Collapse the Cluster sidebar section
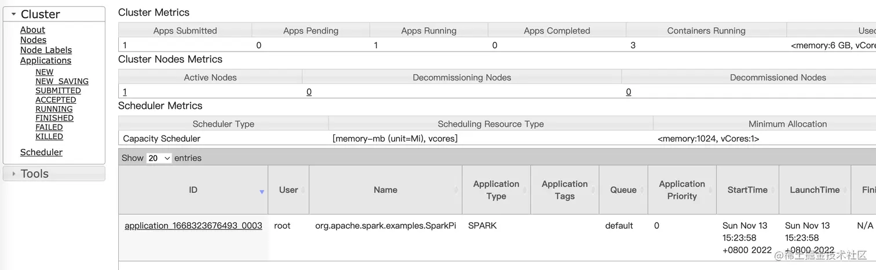Viewport: 876px width, 270px height. click(14, 14)
